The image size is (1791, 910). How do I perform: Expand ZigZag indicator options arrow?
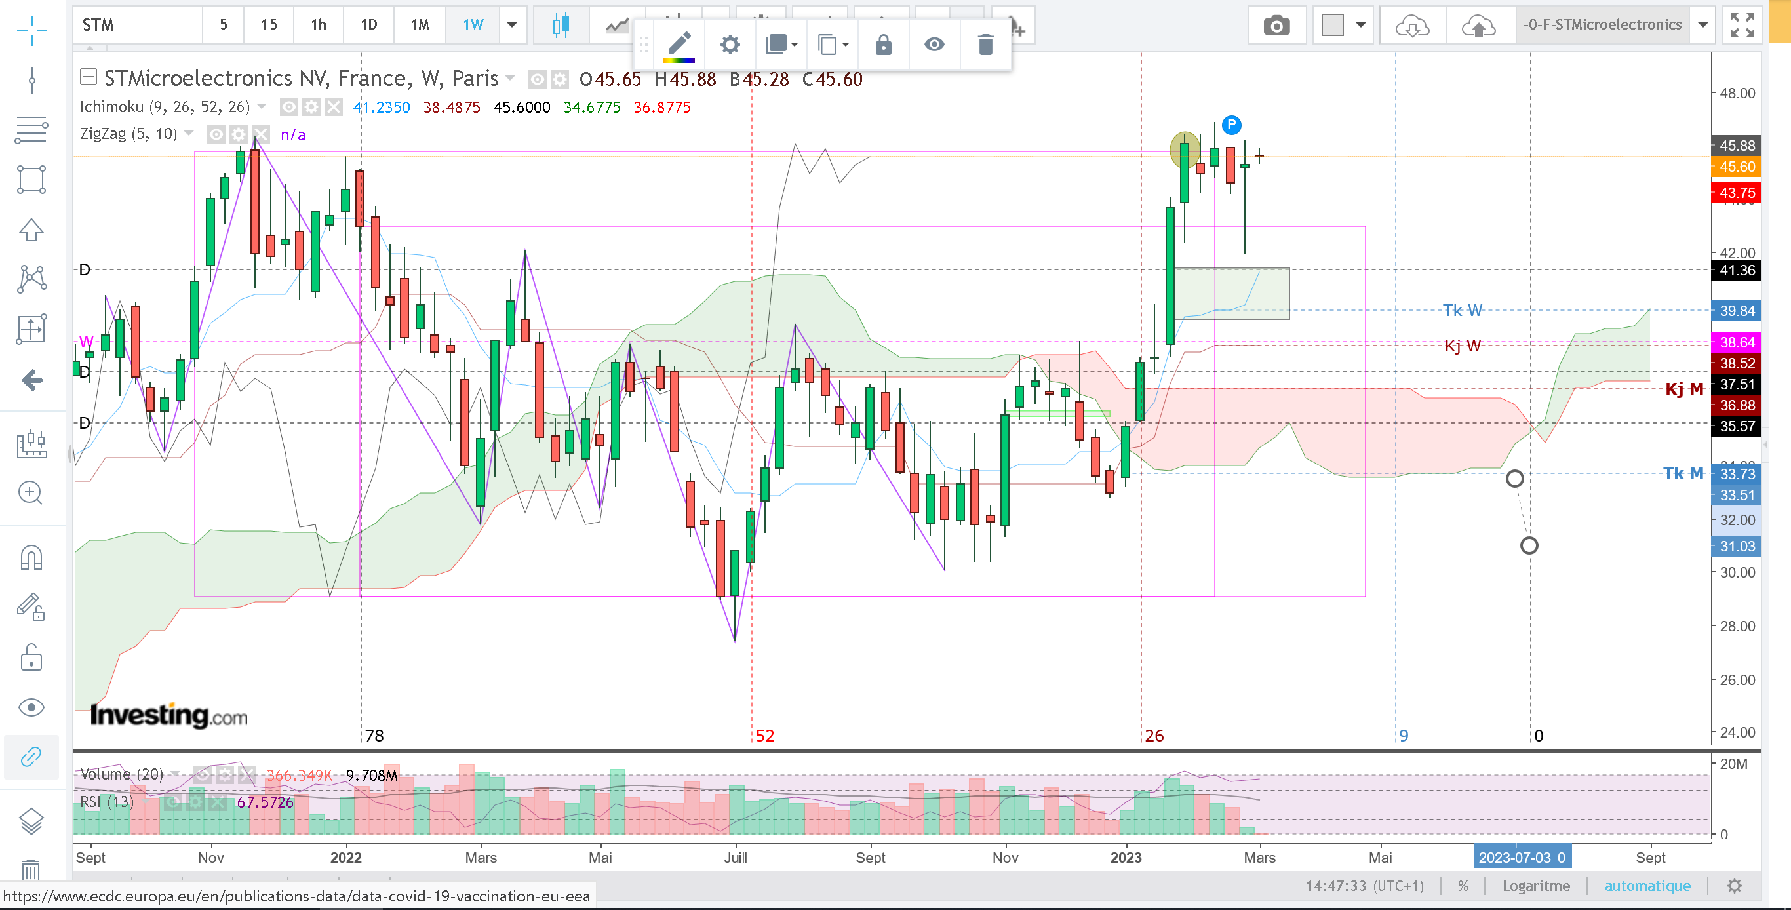point(189,133)
